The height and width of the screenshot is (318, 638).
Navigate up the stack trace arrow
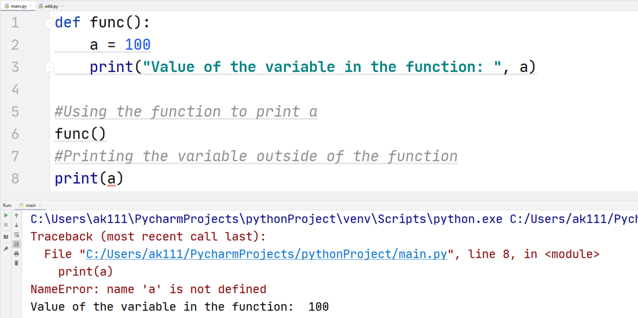[16, 215]
